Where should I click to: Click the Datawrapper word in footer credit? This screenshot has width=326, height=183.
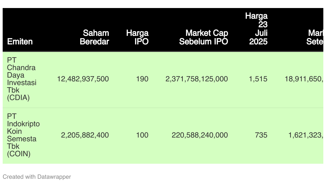coord(54,177)
